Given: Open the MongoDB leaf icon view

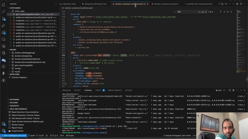Looking at the screenshot, I should [x=3, y=73].
